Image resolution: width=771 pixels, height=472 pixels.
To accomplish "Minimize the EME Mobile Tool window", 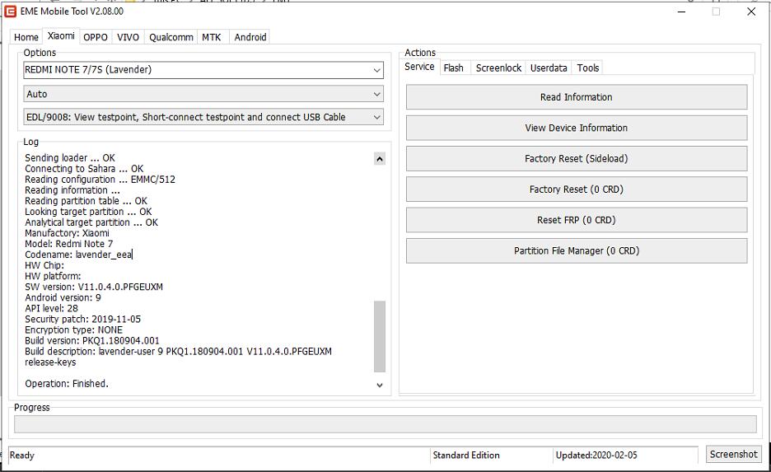I will coord(681,12).
